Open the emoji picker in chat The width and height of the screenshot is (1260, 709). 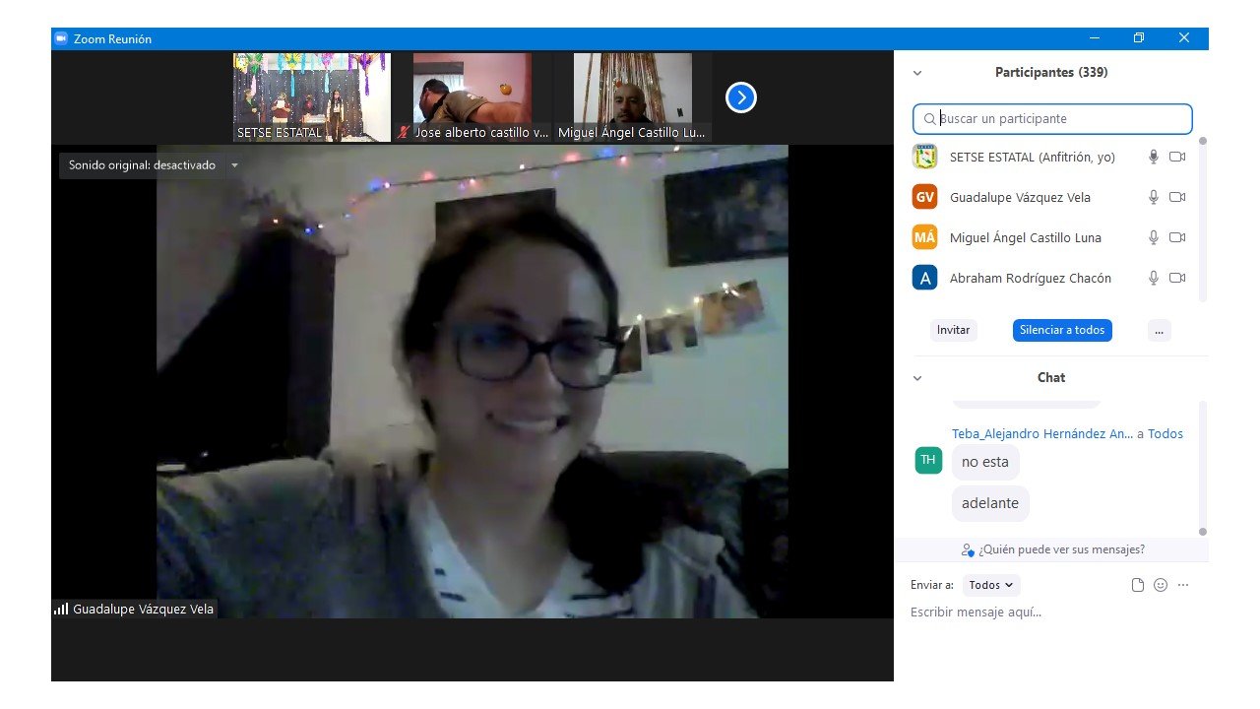point(1161,585)
